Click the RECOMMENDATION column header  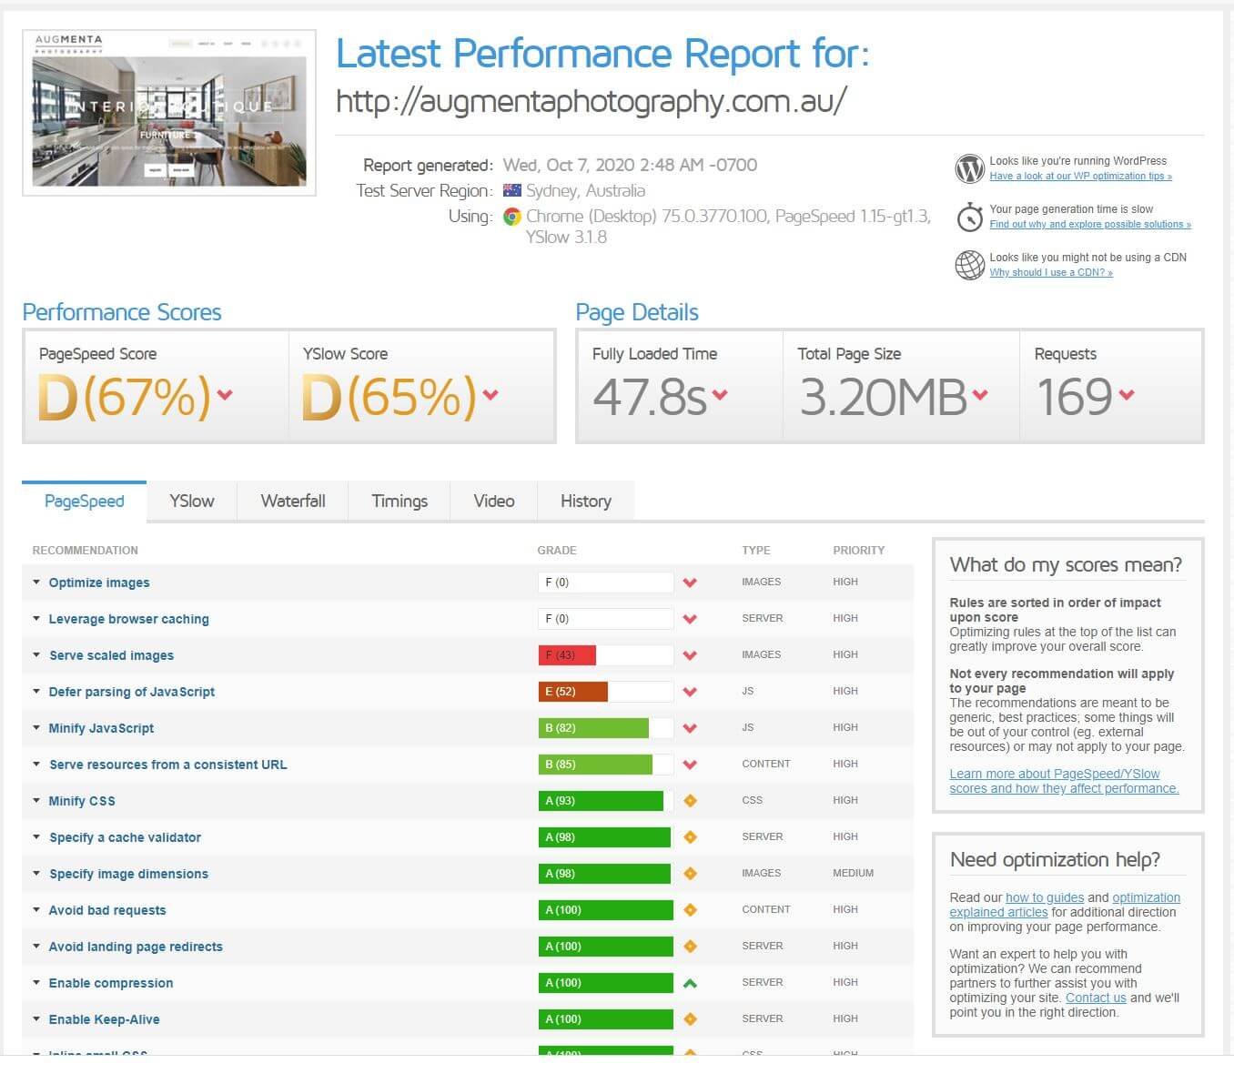tap(85, 551)
